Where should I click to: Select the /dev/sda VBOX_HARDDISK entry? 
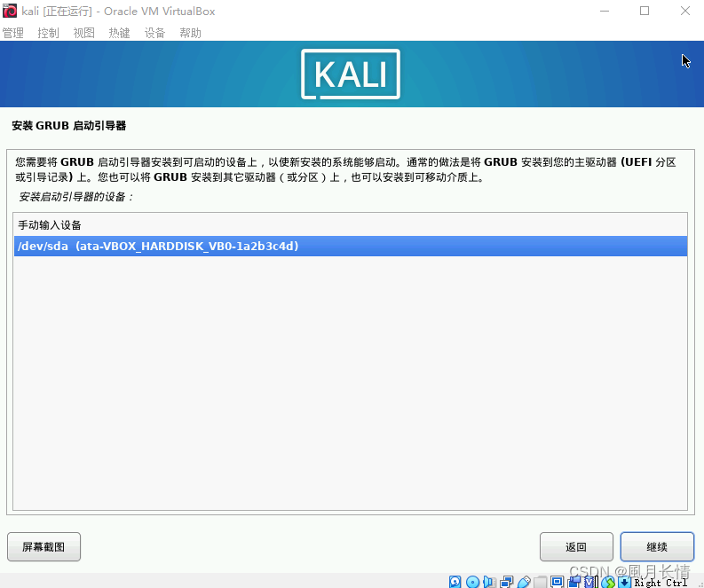tap(350, 246)
